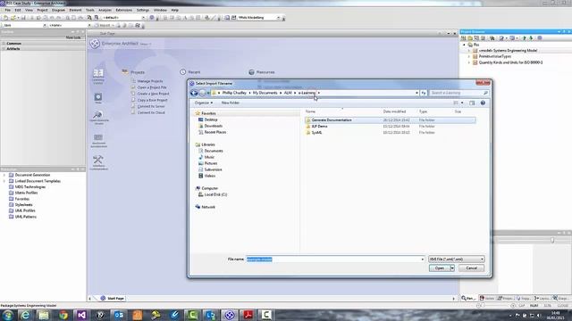Image resolution: width=572 pixels, height=321 pixels.
Task: Click Manage Projects on Start Page
Action: tap(150, 81)
